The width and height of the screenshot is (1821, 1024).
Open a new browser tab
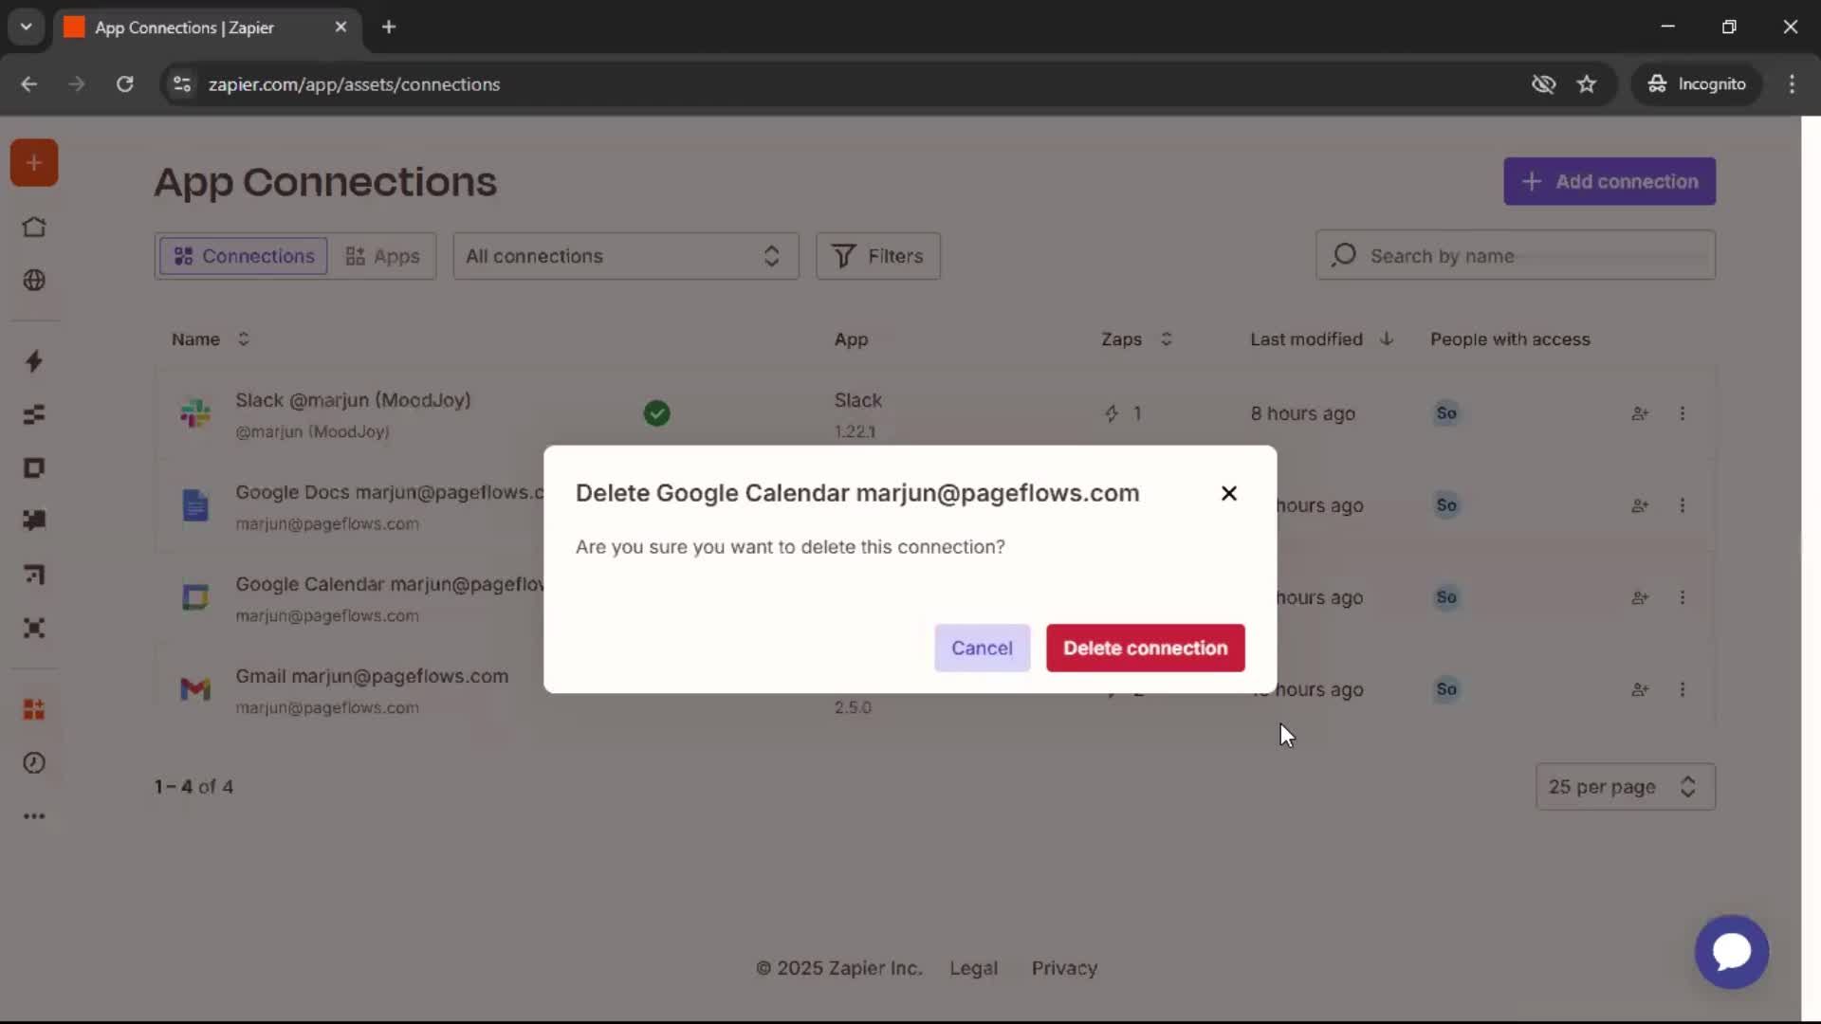pos(389,27)
